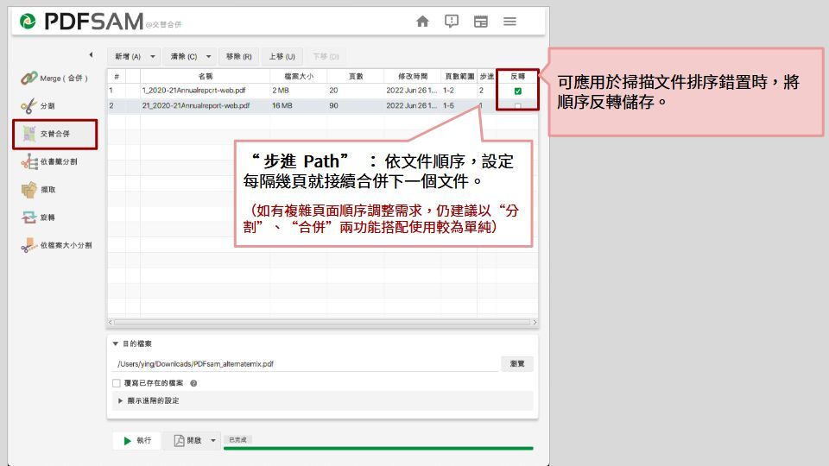Image resolution: width=829 pixels, height=466 pixels.
Task: Click the 瀏覽 browse button
Action: pos(517,364)
